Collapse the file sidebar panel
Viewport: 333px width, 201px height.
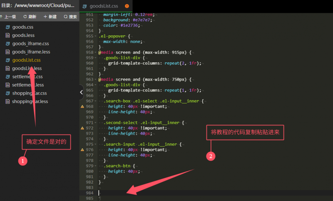click(81, 93)
